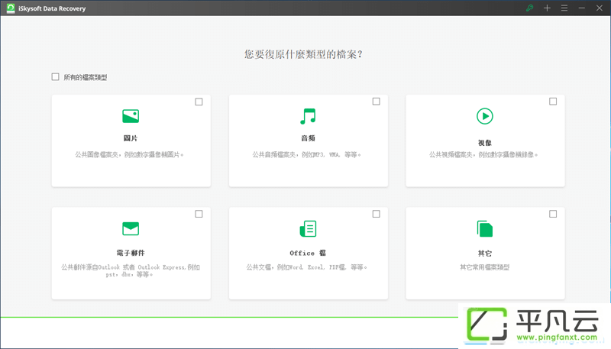Tick the 圖片 card checkbox
Screen dimensions: 611x349
tap(199, 102)
